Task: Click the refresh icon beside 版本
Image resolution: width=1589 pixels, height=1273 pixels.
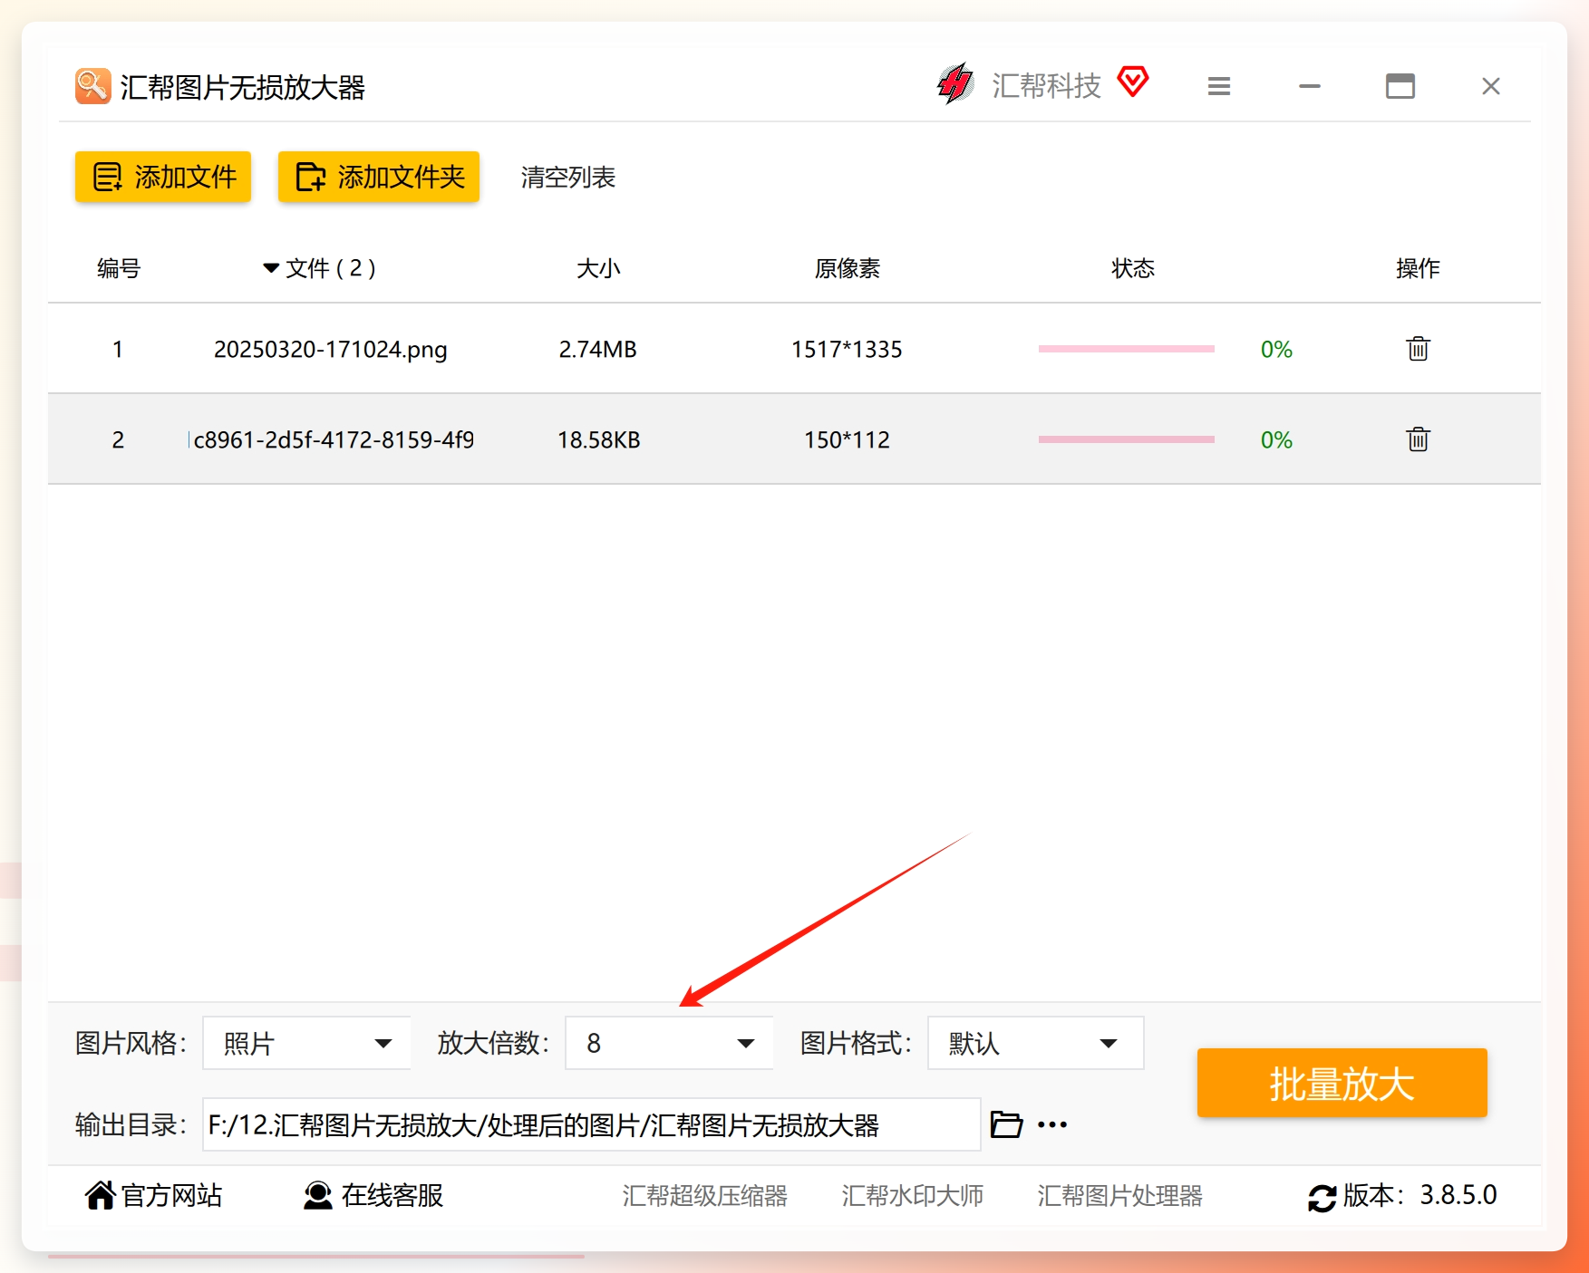Action: click(1322, 1197)
